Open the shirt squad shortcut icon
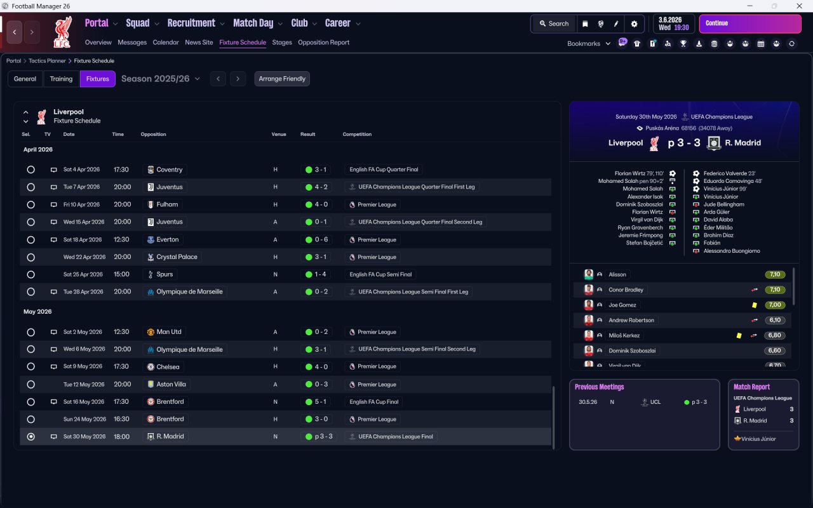Viewport: 813px width, 508px height. point(637,44)
